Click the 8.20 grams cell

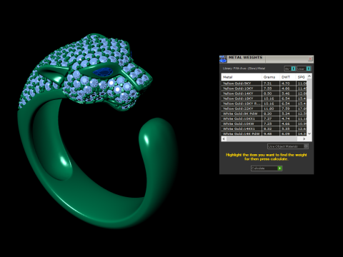coord(271,114)
